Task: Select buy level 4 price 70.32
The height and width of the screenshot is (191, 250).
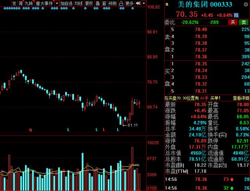Action: [x=201, y=84]
